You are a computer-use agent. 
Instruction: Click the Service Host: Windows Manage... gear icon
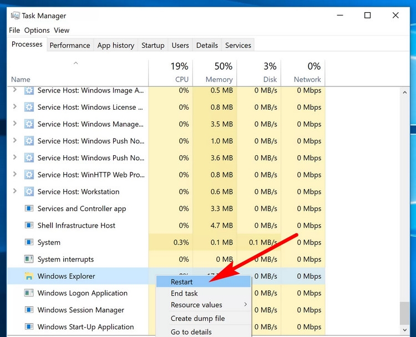[29, 124]
